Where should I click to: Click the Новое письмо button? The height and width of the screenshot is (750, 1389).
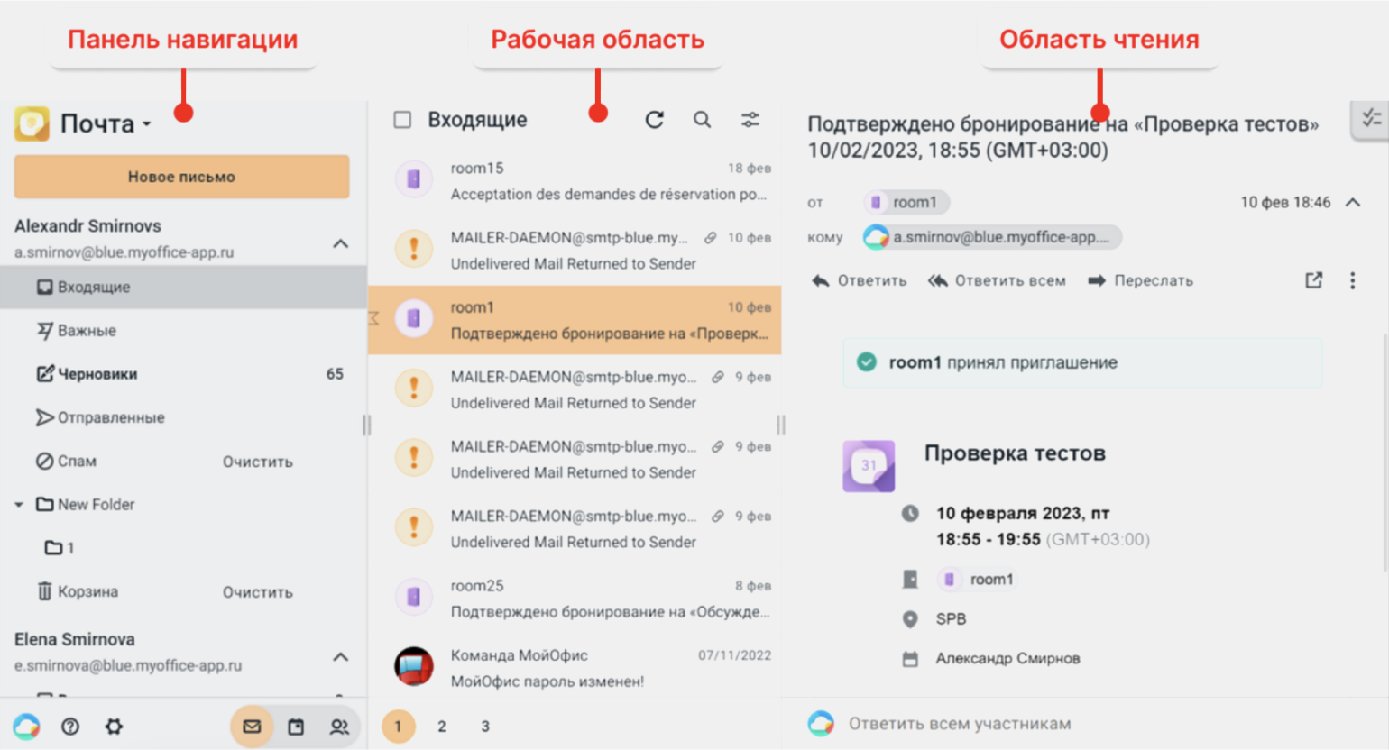(181, 177)
